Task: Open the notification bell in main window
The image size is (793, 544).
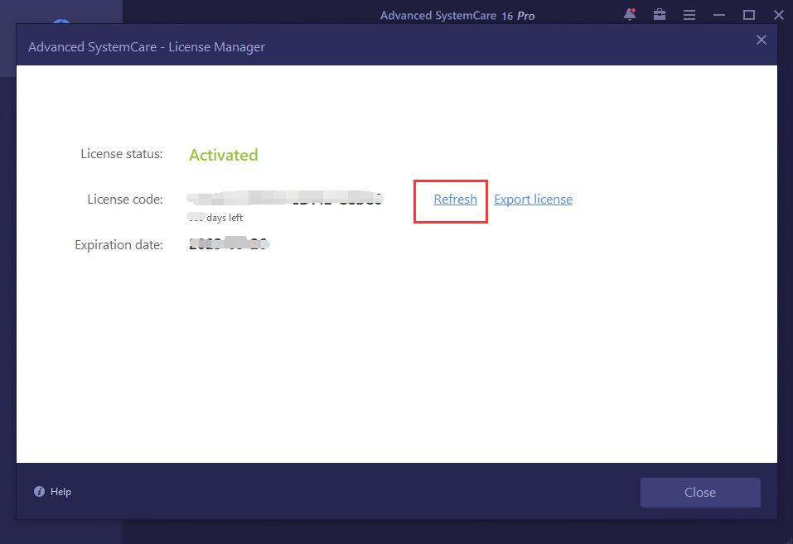Action: click(x=630, y=15)
